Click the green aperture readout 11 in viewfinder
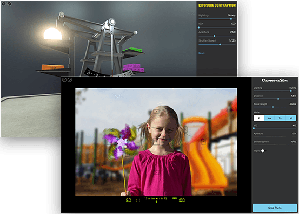Viewport: 299px width, 214px height. pyautogui.click(x=138, y=200)
